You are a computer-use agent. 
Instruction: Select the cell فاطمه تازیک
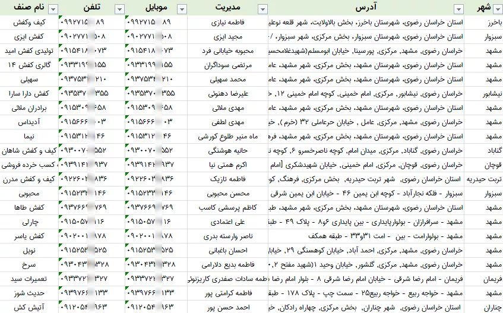228,179
